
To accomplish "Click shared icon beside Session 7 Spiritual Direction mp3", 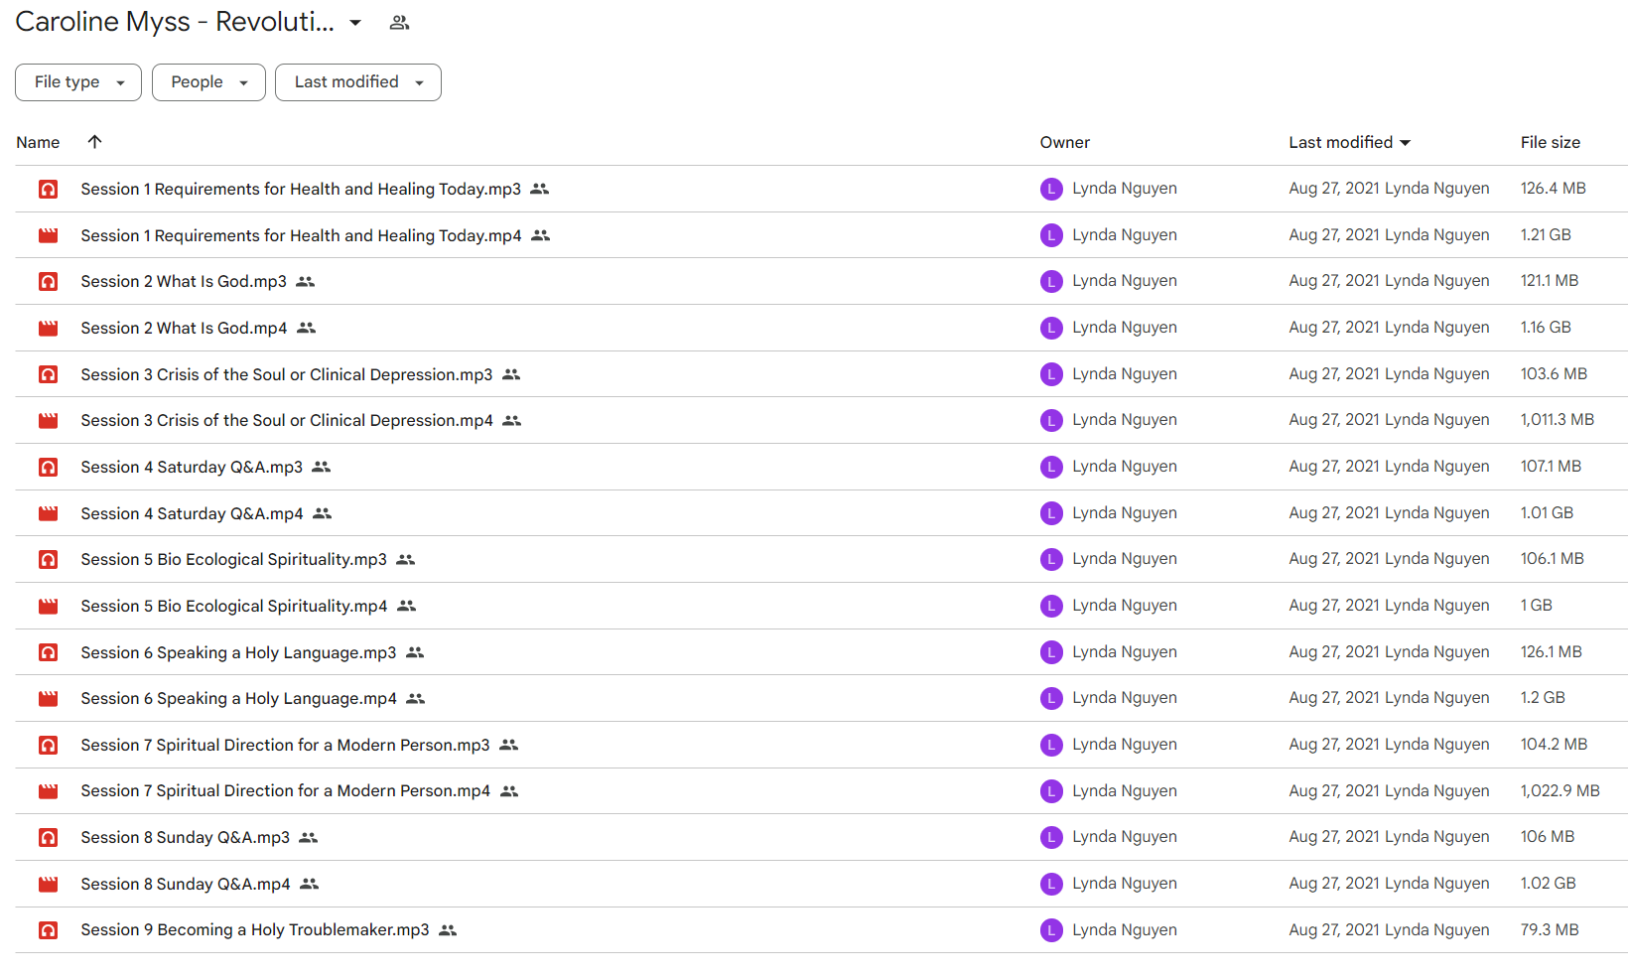I will [508, 745].
